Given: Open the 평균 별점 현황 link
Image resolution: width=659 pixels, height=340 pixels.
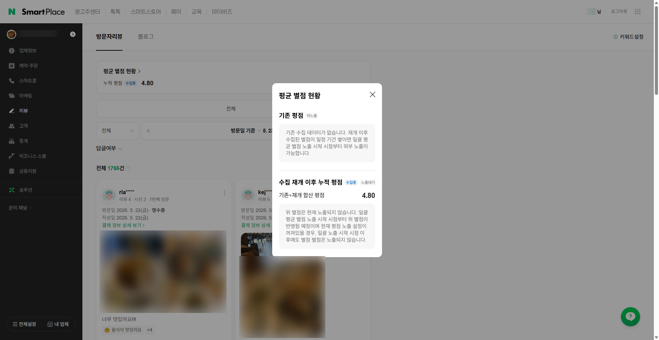Looking at the screenshot, I should (122, 71).
